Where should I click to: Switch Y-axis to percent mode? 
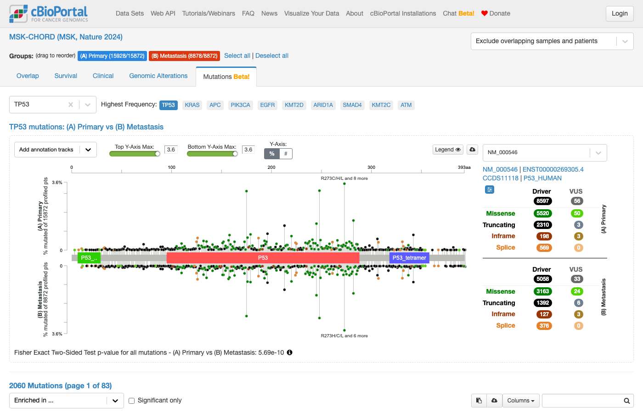pos(272,154)
